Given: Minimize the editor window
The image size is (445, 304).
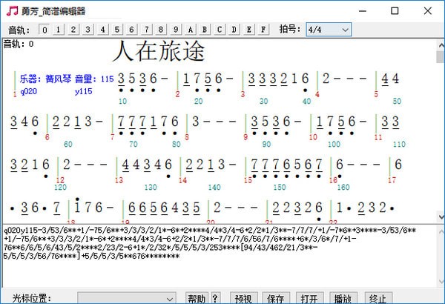Looking at the screenshot, I should [363, 11].
